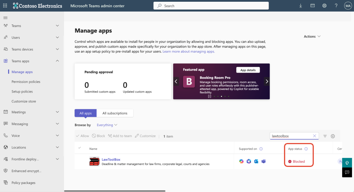The height and width of the screenshot is (192, 354).
Task: Open the MA account avatar menu
Action: pyautogui.click(x=348, y=6)
